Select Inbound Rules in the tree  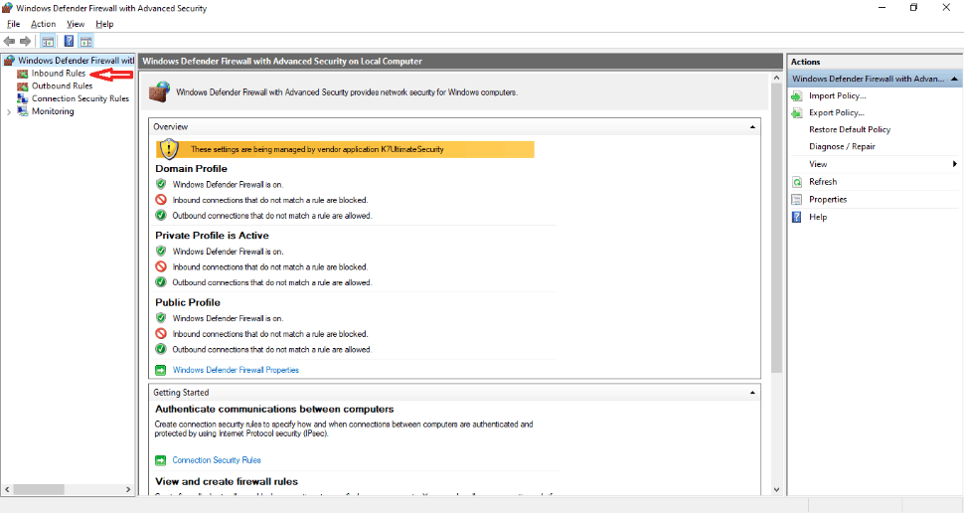pyautogui.click(x=59, y=74)
